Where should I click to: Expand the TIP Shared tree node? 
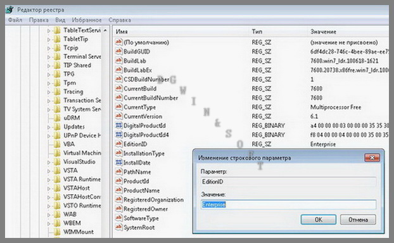(x=49, y=66)
